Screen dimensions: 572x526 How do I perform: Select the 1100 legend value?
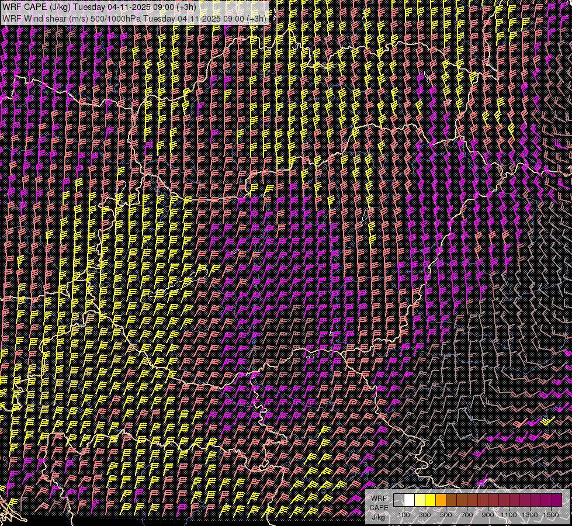pos(509,515)
